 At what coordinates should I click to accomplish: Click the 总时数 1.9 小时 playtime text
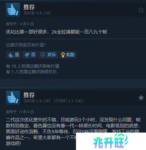[x=37, y=101]
